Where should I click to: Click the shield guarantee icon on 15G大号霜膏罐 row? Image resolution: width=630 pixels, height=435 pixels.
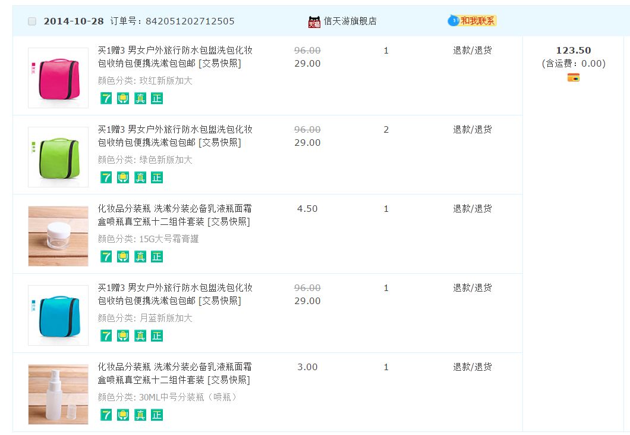123,256
